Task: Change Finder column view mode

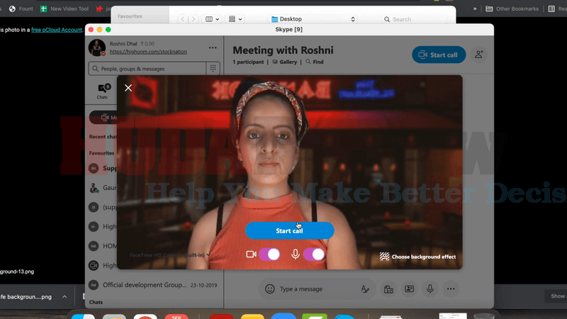Action: click(x=212, y=19)
